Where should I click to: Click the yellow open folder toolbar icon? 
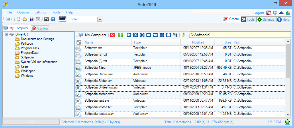click(25, 19)
